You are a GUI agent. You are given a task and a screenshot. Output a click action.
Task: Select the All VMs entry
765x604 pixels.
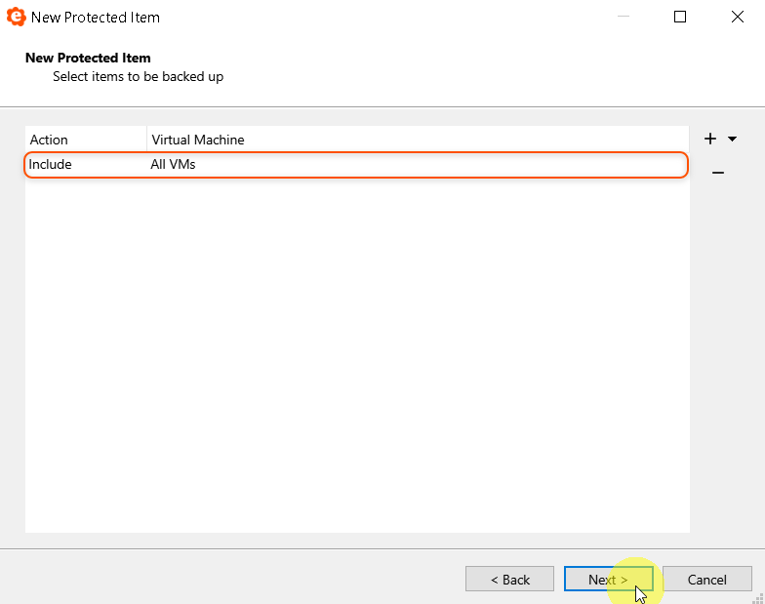coord(174,165)
